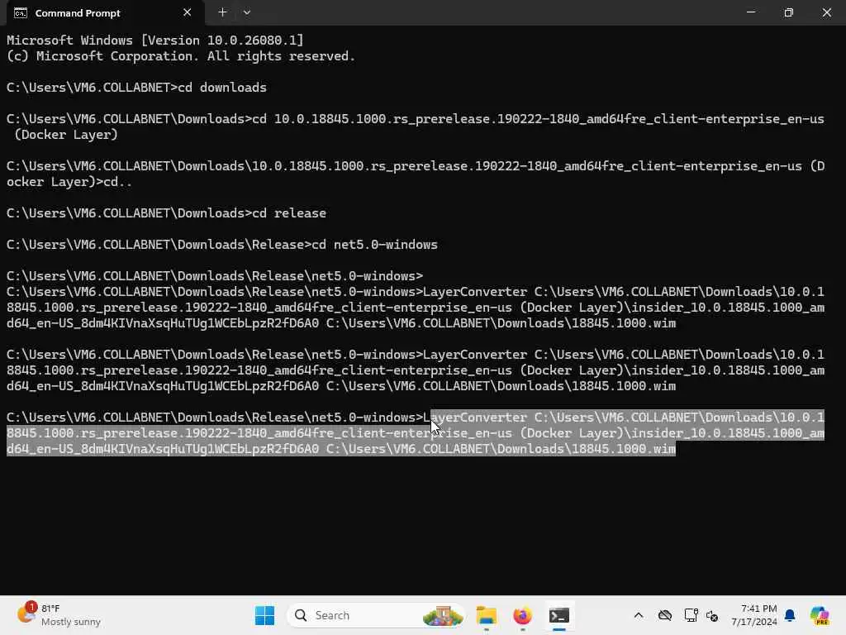Open a new terminal tab
This screenshot has width=846, height=635.
tap(222, 12)
